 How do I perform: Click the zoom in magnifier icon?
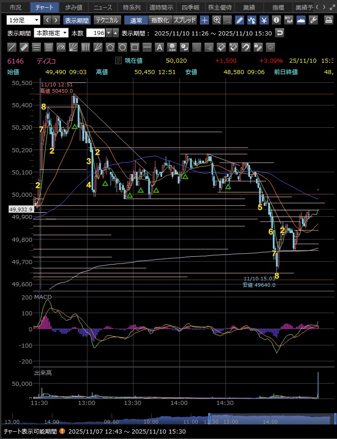coord(217,20)
